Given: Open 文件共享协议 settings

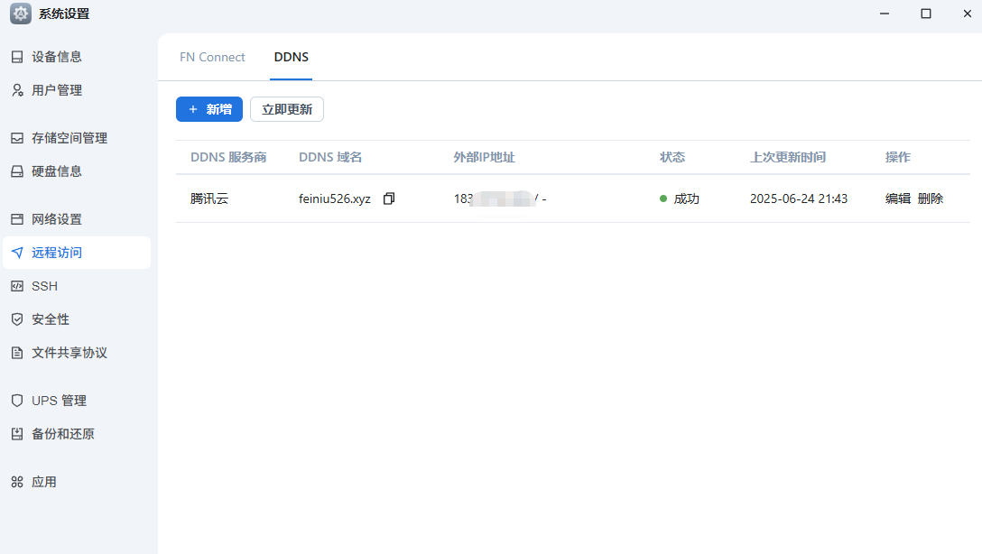Looking at the screenshot, I should click(x=77, y=353).
